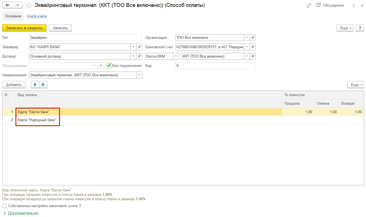
Task: Open the three-dot more options menu in header
Action: tap(354, 6)
